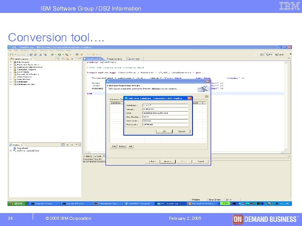Open the Windows start button
Viewport: 302px width, 226px height.
point(17,203)
